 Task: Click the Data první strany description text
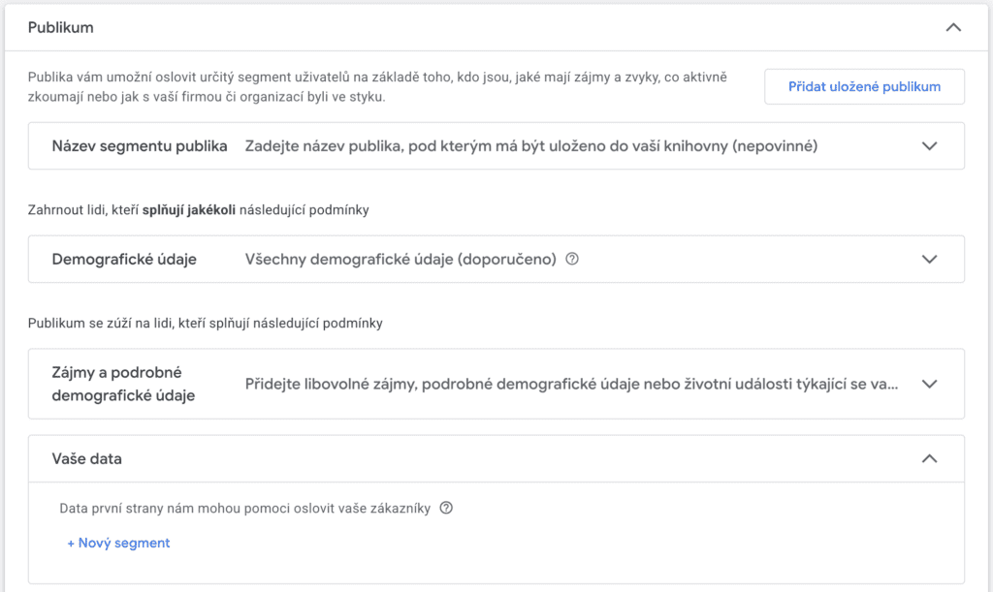(x=246, y=509)
